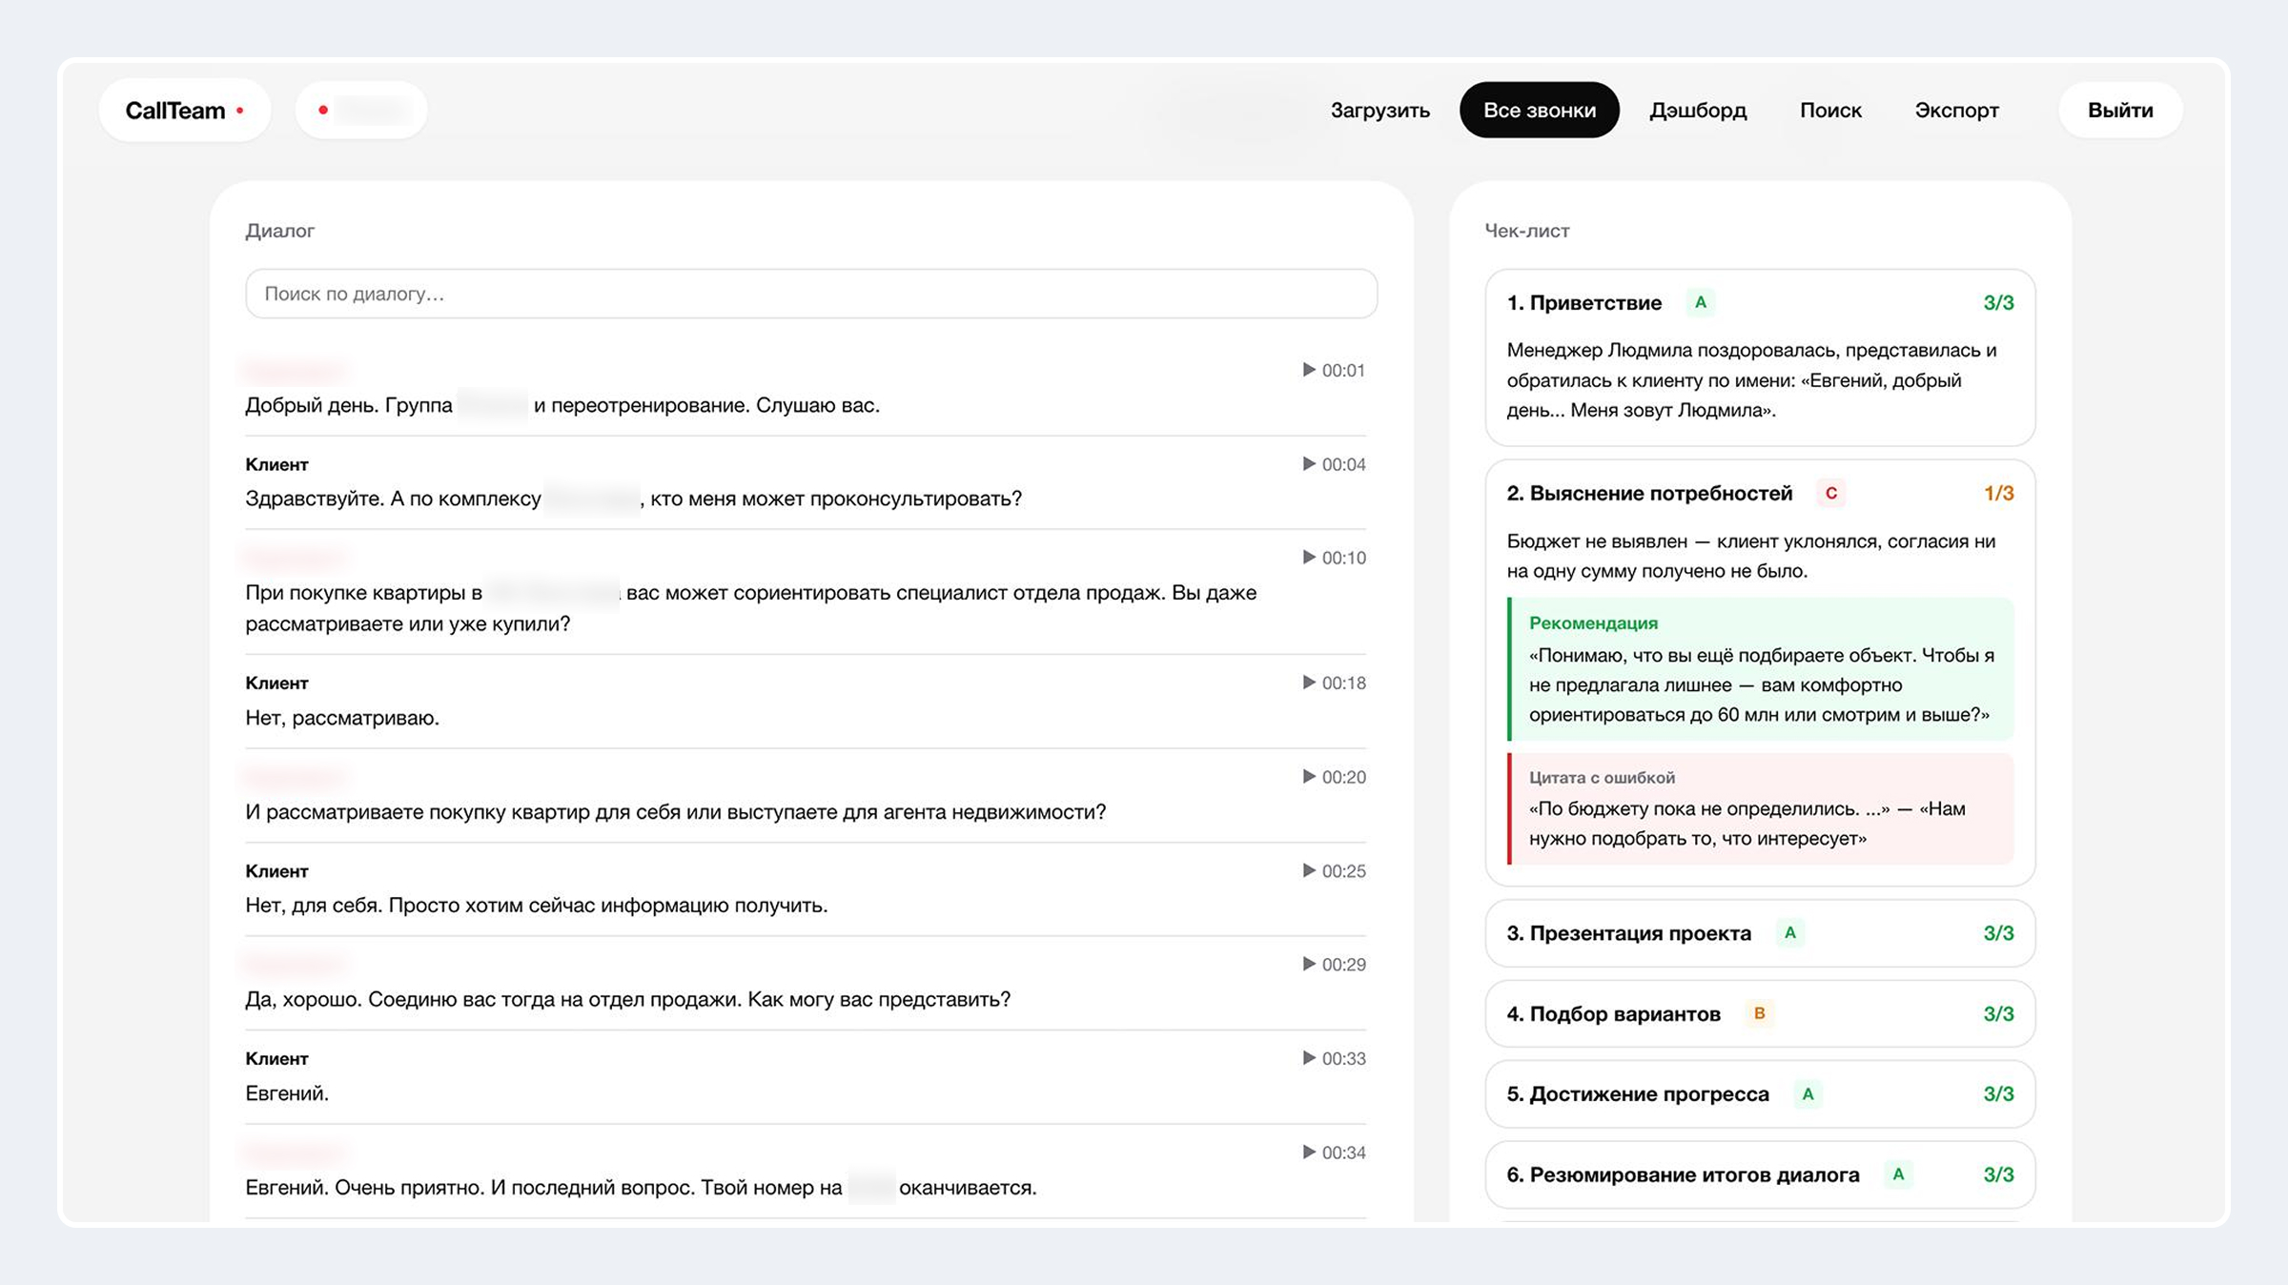Open the Экспорт page
The width and height of the screenshot is (2288, 1285).
[x=1956, y=111]
